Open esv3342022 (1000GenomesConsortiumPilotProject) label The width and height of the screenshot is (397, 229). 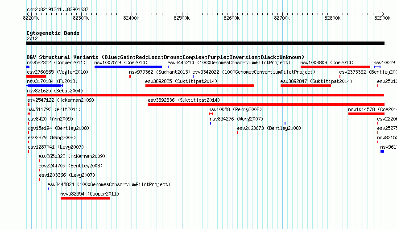(254, 72)
